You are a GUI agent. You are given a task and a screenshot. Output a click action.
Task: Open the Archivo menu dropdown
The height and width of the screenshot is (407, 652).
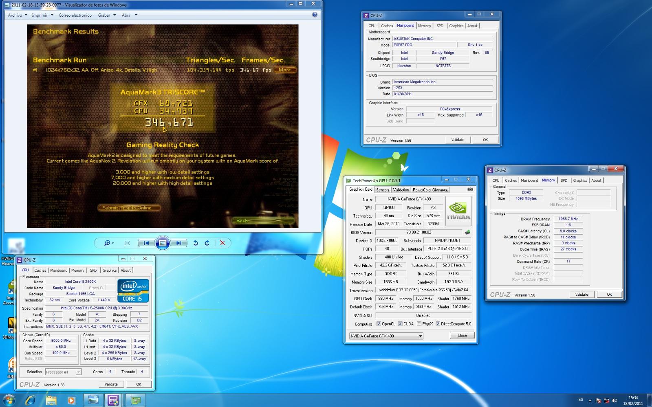[x=18, y=15]
